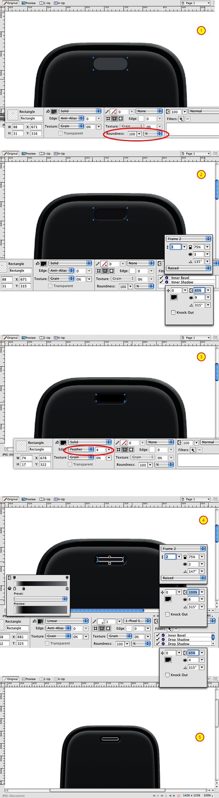Open the Linear fill type dropdown

[x=67, y=621]
